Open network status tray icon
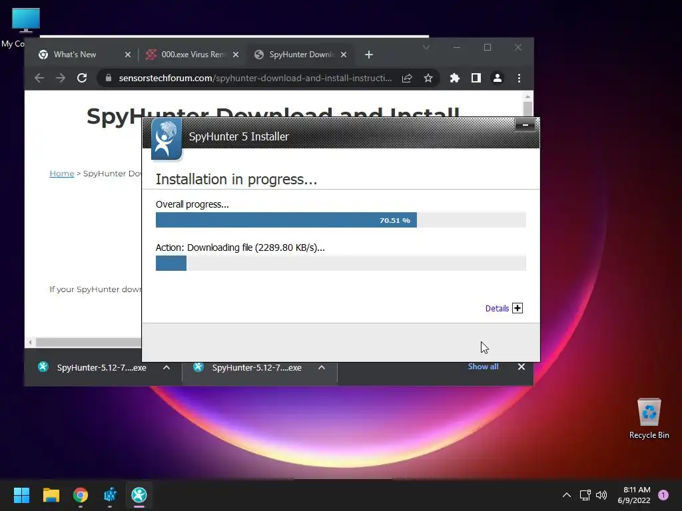 coord(585,495)
